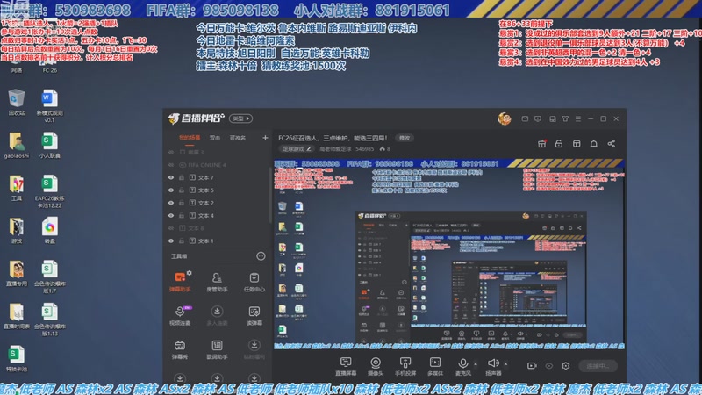Open 直播时间表 desktop icon
The image size is (702, 395).
tap(16, 316)
